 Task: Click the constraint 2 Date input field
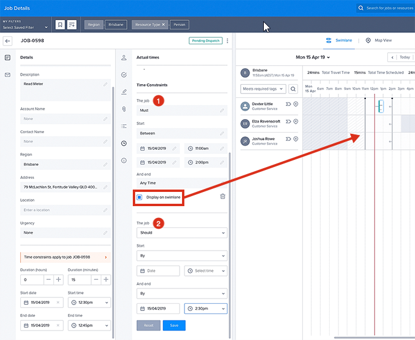point(158,271)
